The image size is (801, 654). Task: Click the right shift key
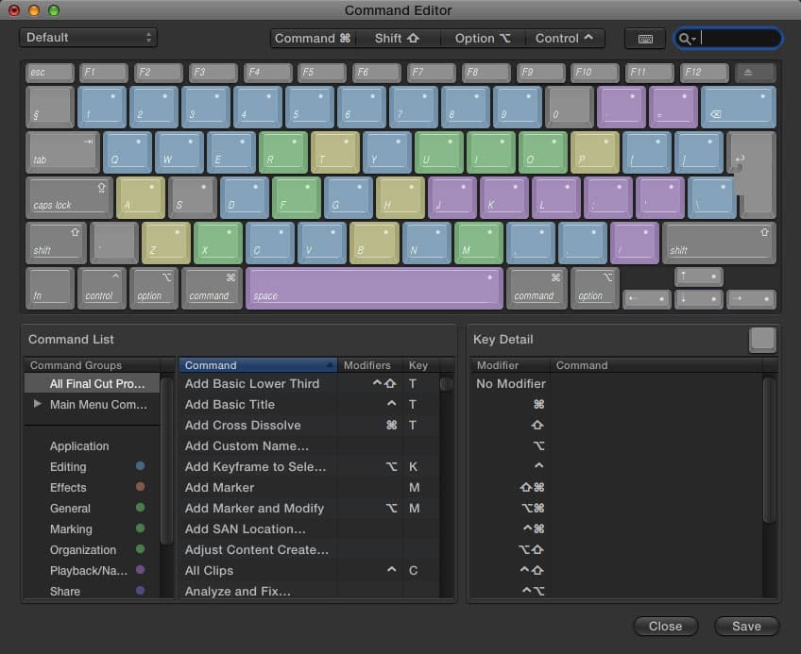point(719,243)
